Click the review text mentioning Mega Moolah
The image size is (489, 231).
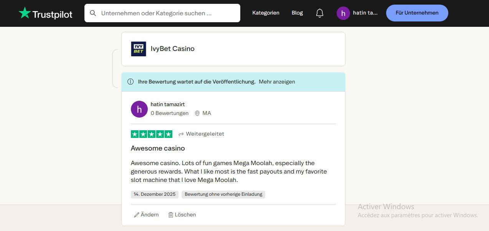pyautogui.click(x=229, y=171)
